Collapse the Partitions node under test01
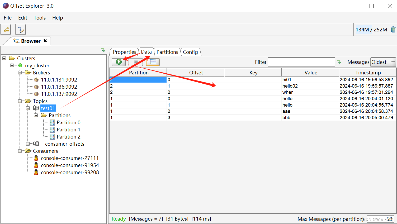Screen dimensions: 397x224 coord(36,115)
